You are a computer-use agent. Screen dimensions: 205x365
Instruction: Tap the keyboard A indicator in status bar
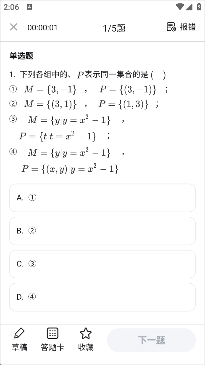pos(29,7)
